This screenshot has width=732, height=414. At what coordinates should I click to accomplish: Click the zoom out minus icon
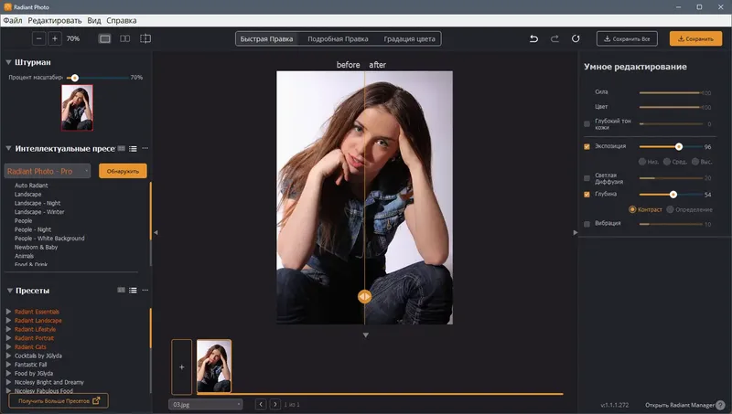[x=38, y=38]
